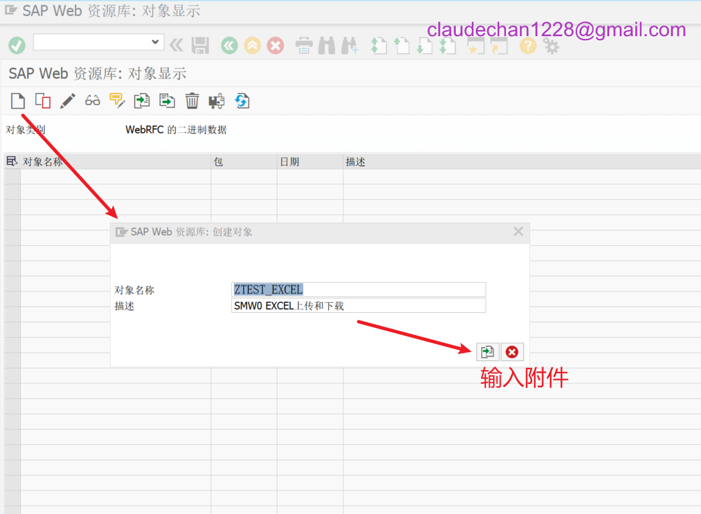Select the pencil Change icon
The image size is (701, 514).
tap(68, 101)
